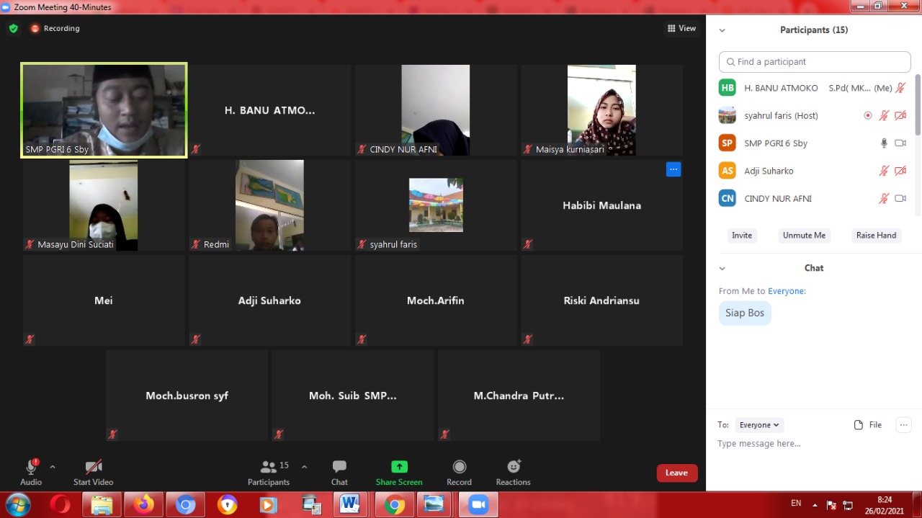Select the CINDY NUR AFNI video tile
The width and height of the screenshot is (922, 518).
(435, 110)
